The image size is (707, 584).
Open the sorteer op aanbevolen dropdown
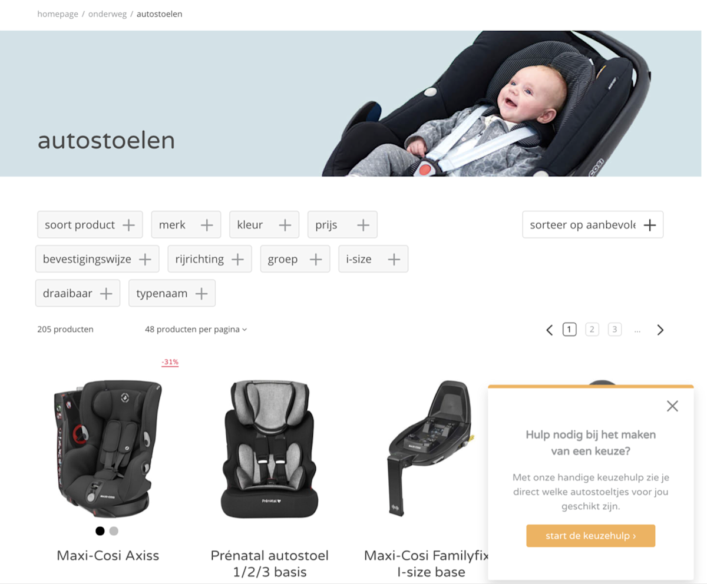tap(593, 225)
